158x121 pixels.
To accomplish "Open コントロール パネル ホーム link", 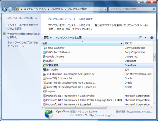I will (22, 18).
